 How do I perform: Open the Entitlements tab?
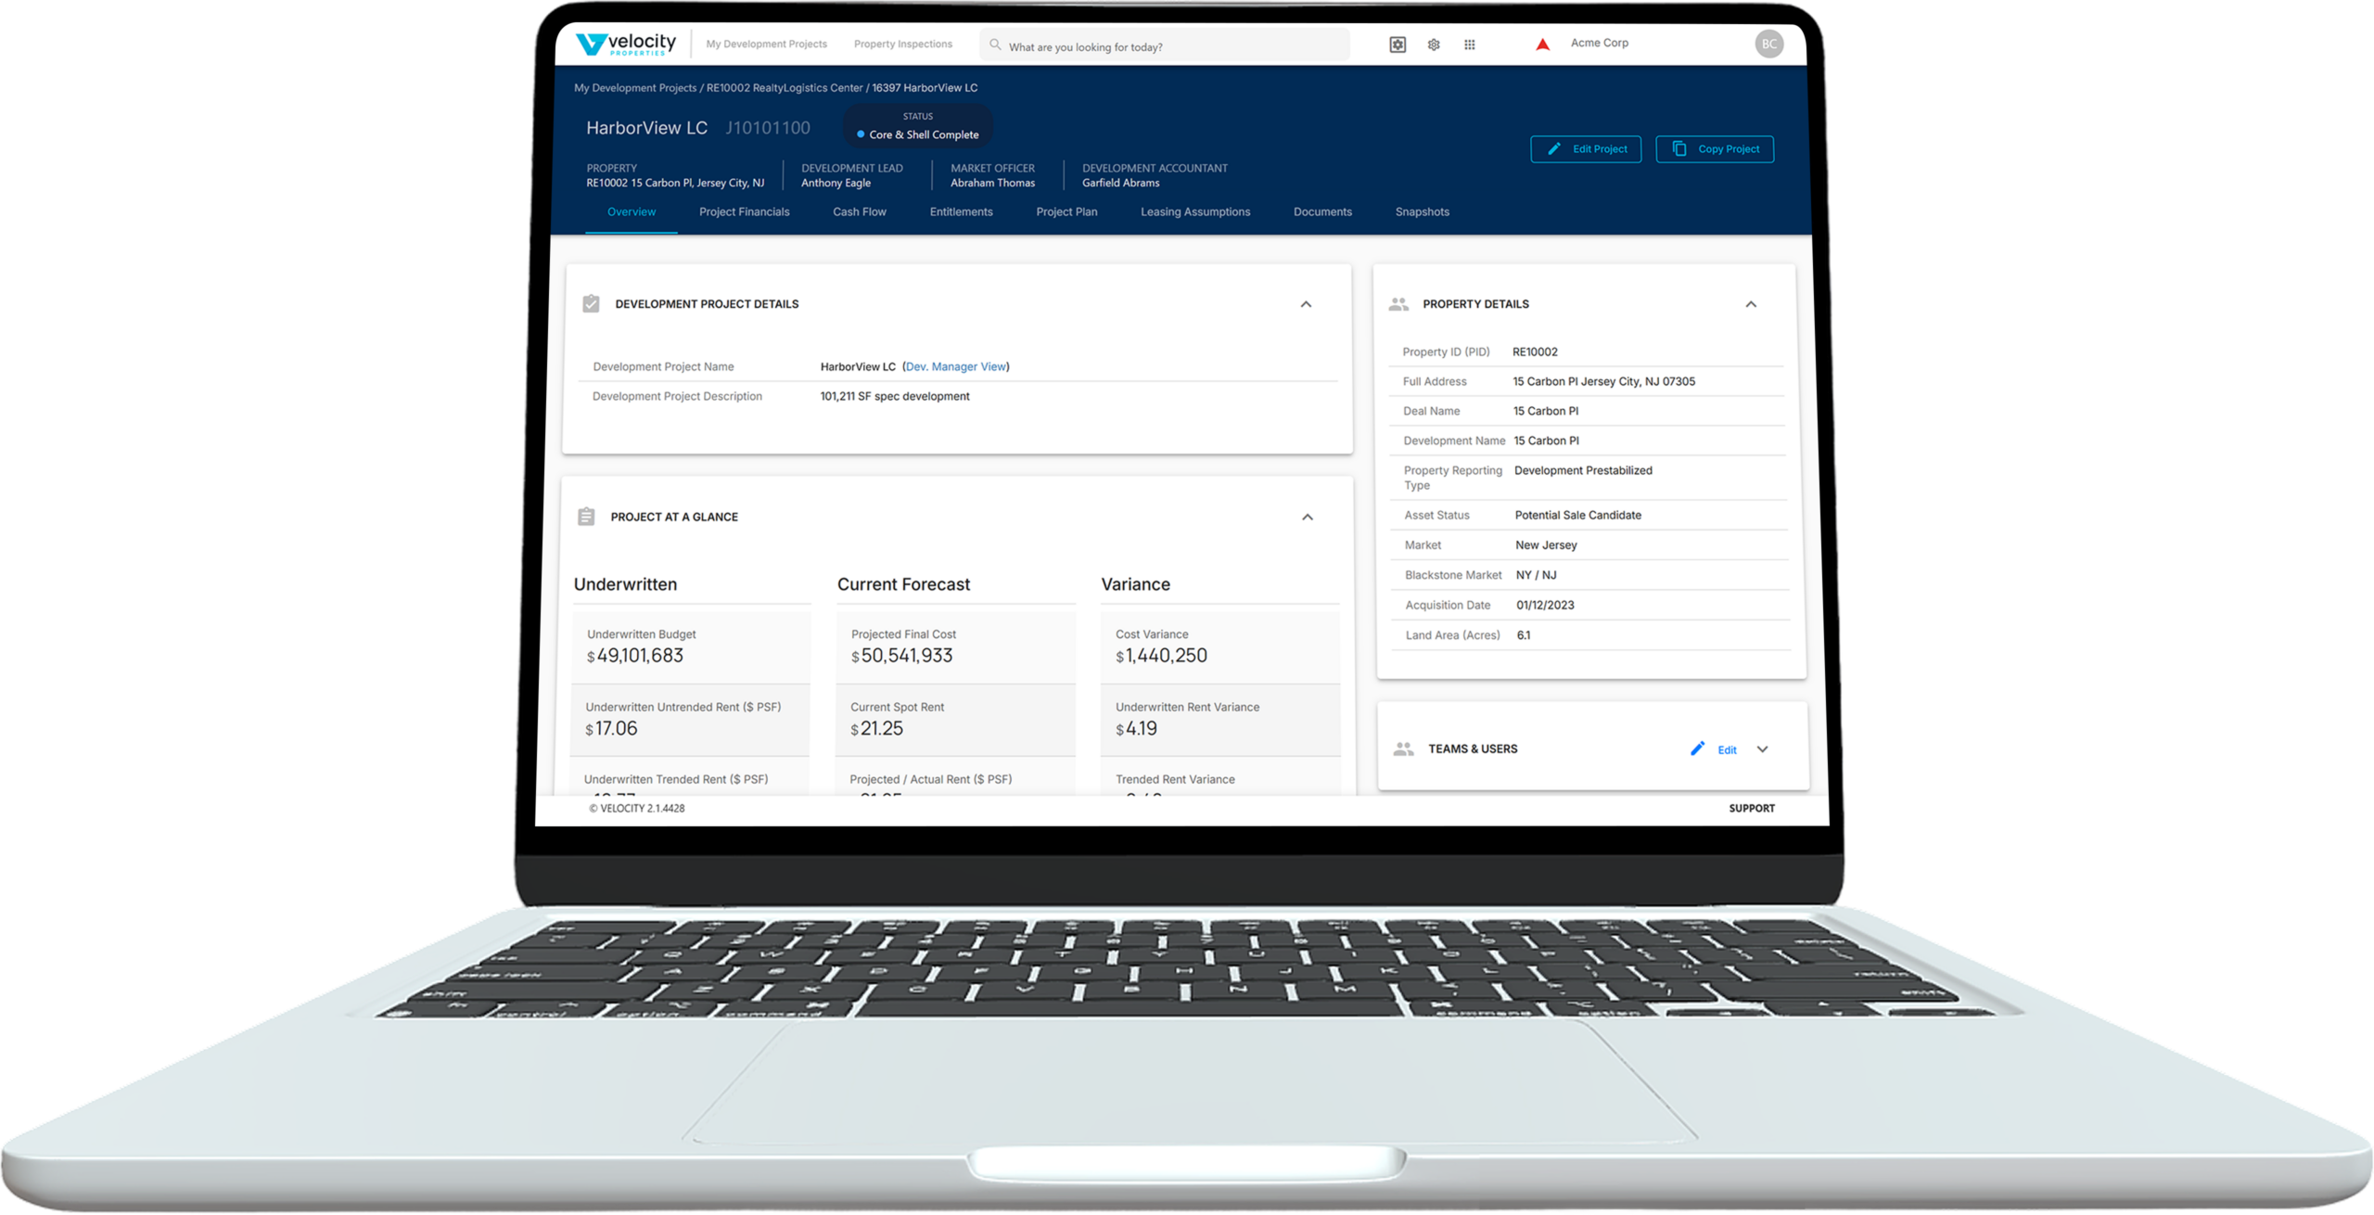click(962, 212)
